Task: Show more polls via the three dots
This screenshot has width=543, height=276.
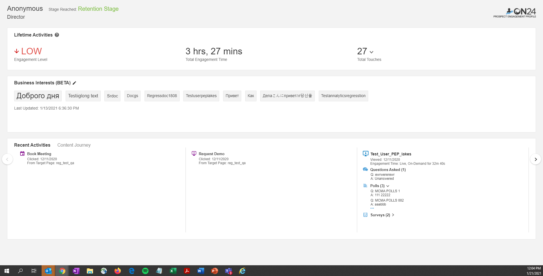Action: click(x=372, y=208)
